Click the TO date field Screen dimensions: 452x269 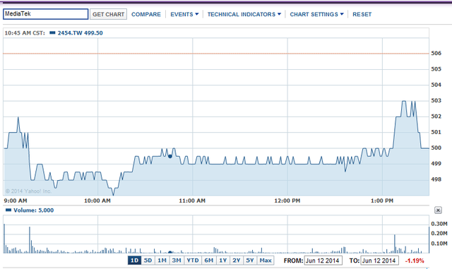[x=380, y=261]
